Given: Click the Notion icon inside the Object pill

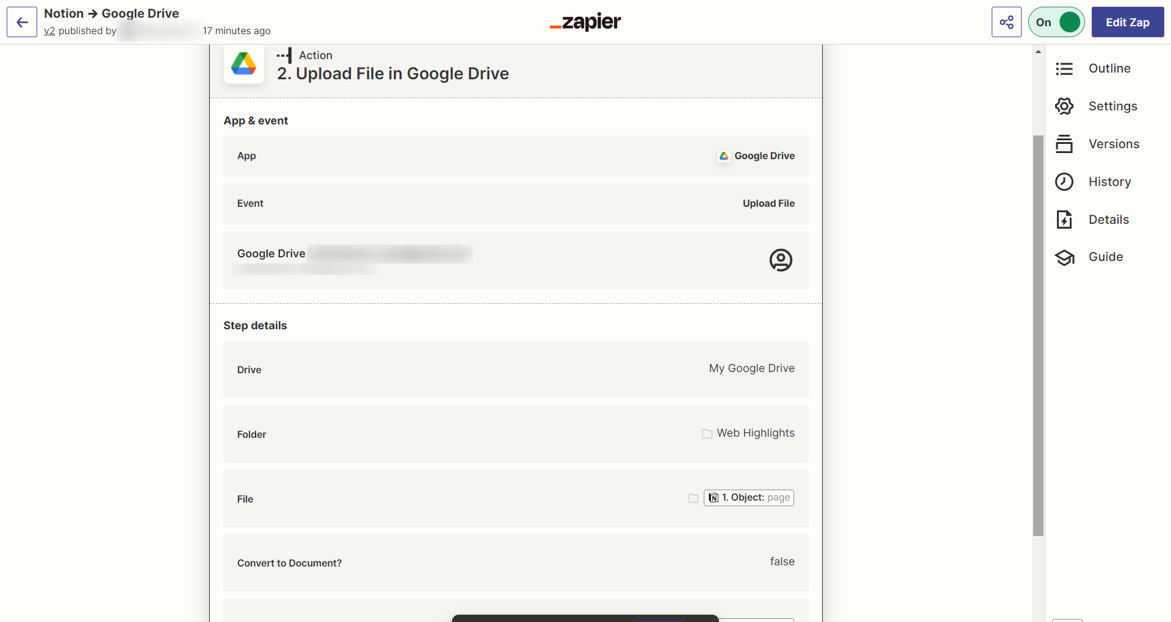Looking at the screenshot, I should (714, 498).
